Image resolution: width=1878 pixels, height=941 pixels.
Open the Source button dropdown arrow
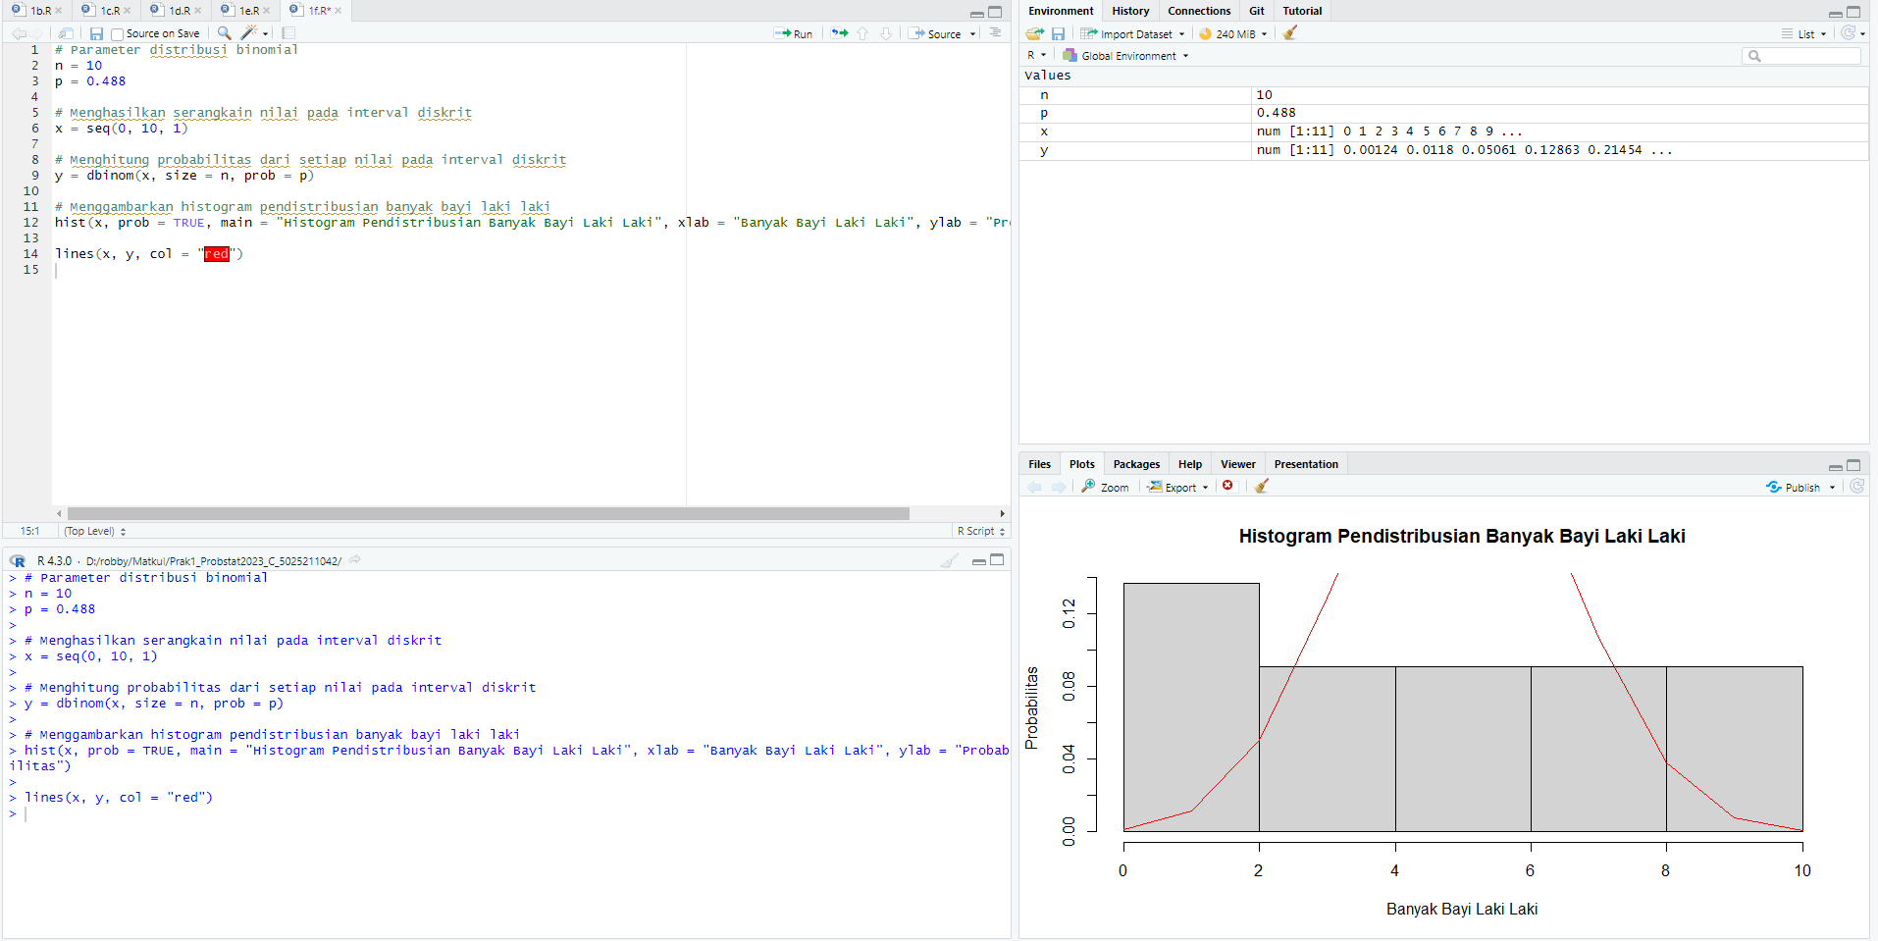pos(973,34)
